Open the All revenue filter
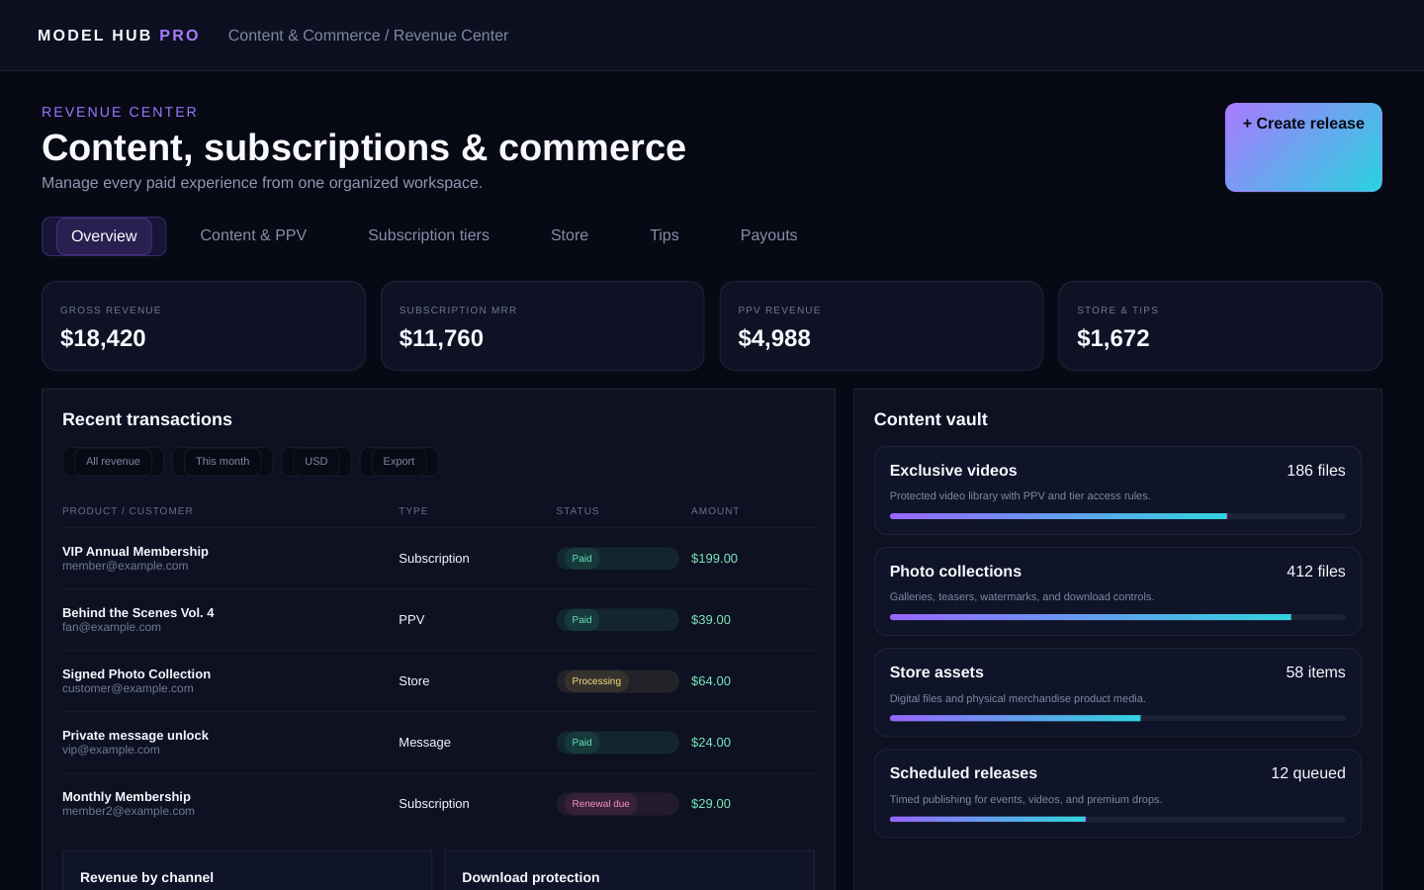 pyautogui.click(x=113, y=462)
